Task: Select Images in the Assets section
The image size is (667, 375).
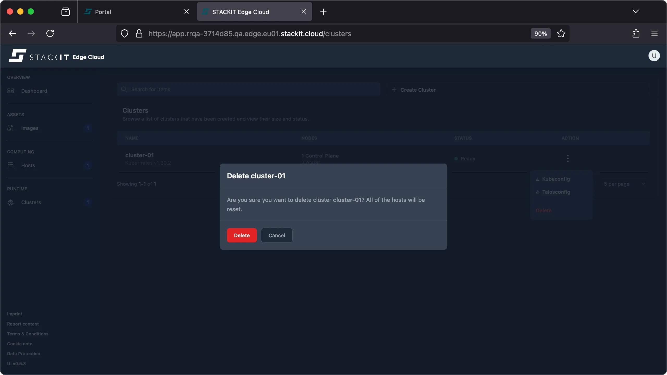Action: click(29, 128)
